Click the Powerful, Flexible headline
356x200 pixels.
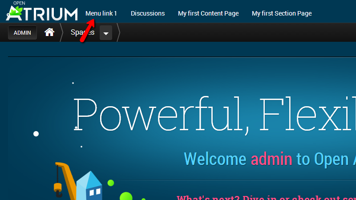coord(214,113)
